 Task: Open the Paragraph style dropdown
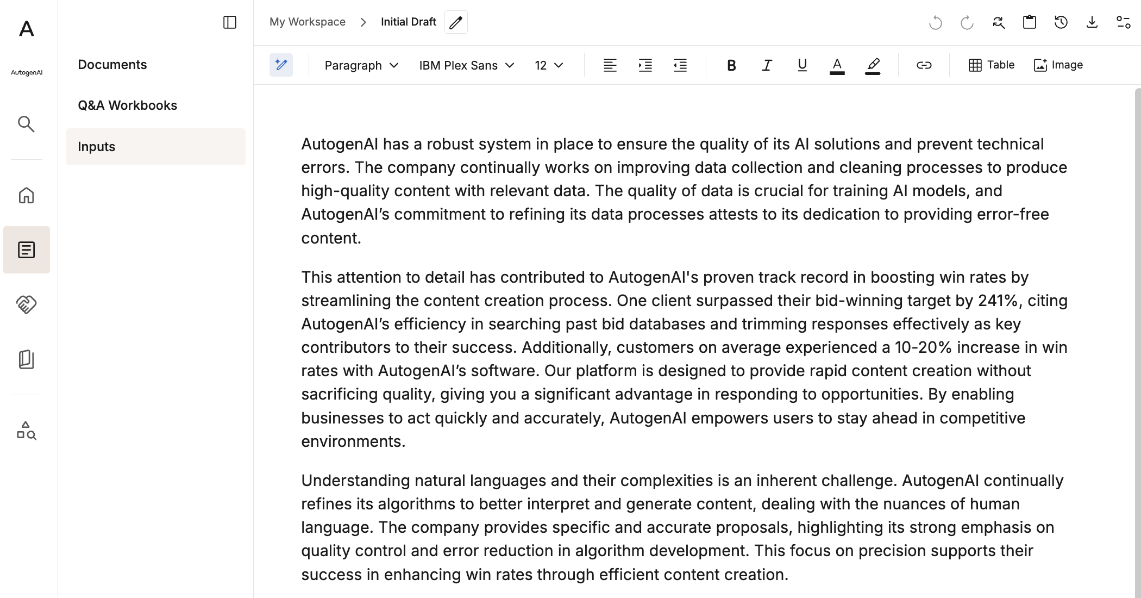[x=361, y=65]
